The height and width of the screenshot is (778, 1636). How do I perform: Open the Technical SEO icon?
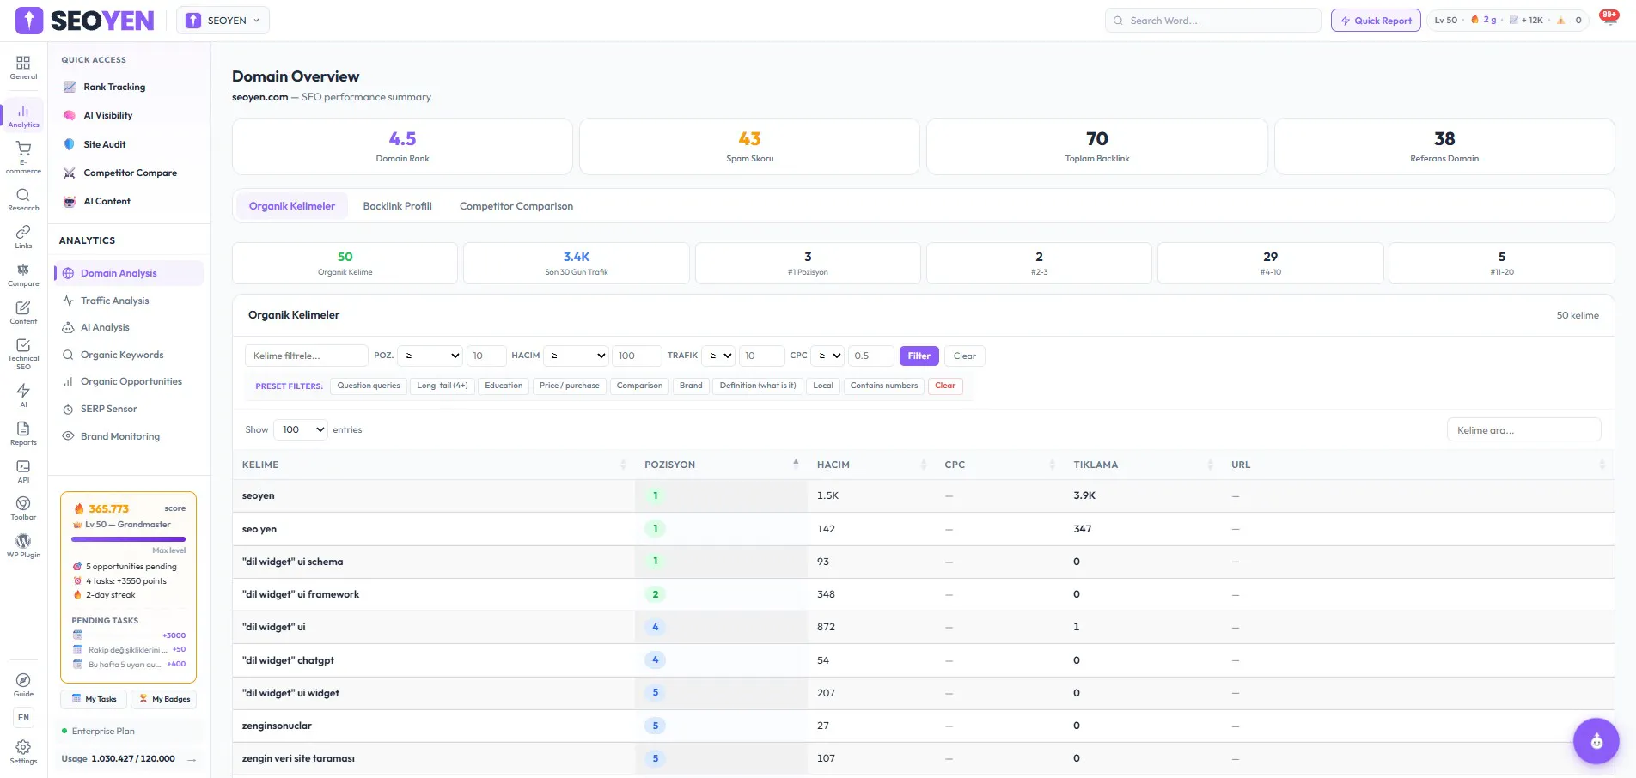tap(23, 354)
